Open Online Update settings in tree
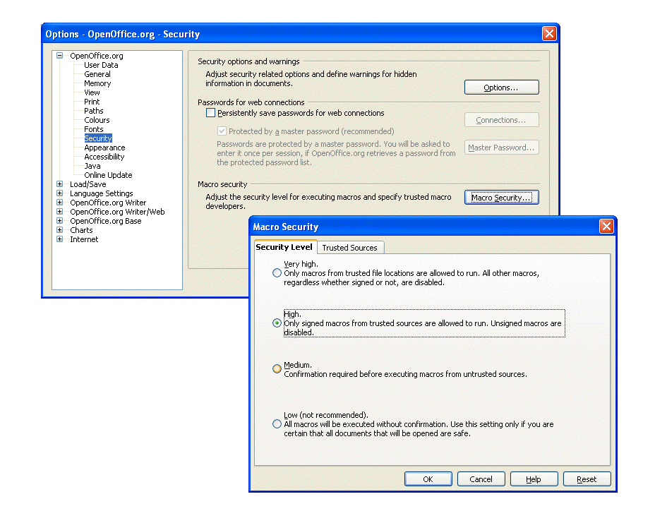 (108, 175)
